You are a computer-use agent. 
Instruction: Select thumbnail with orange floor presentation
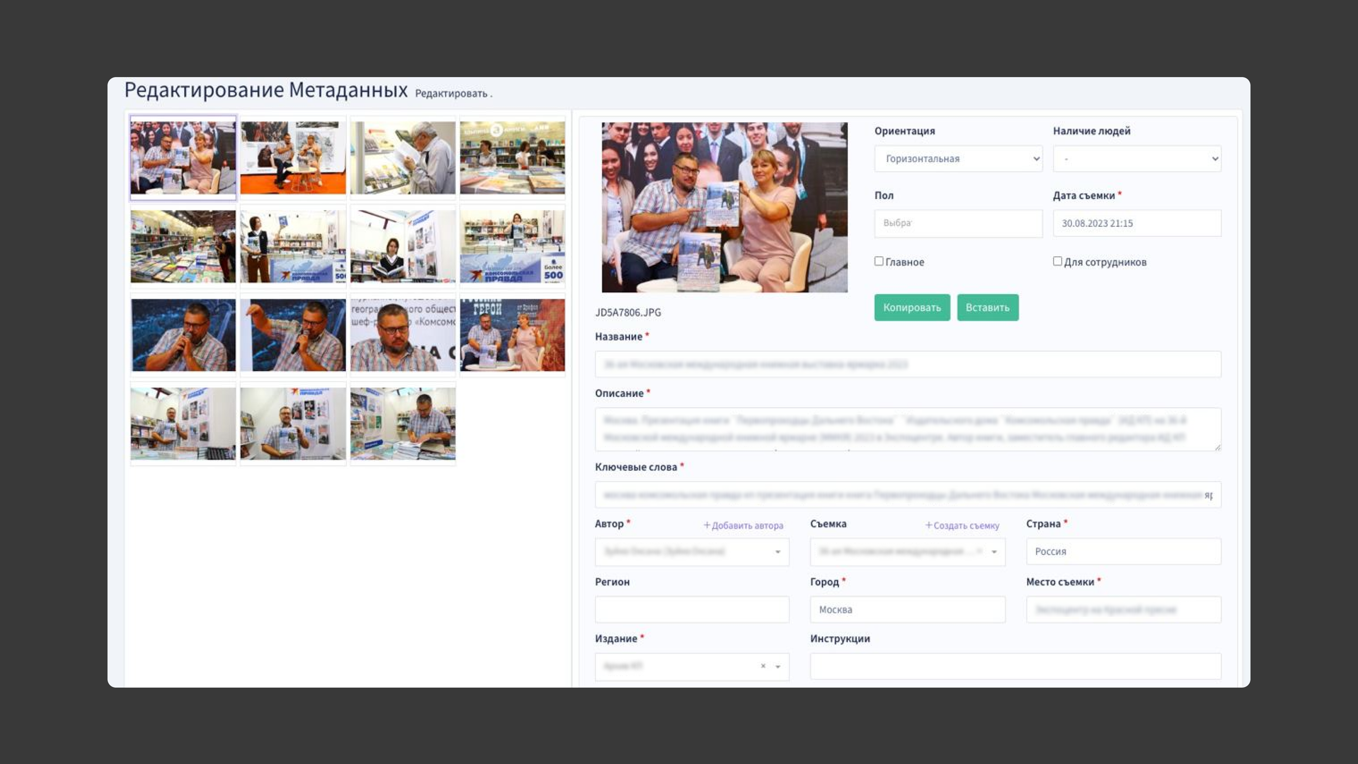[x=293, y=158]
